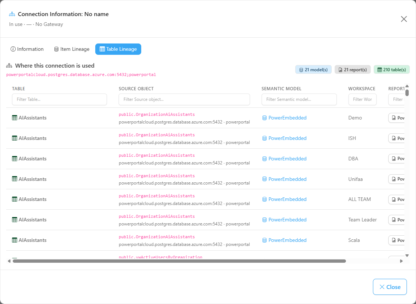This screenshot has height=304, width=416.
Task: Open the Item Lineage tab
Action: point(72,49)
